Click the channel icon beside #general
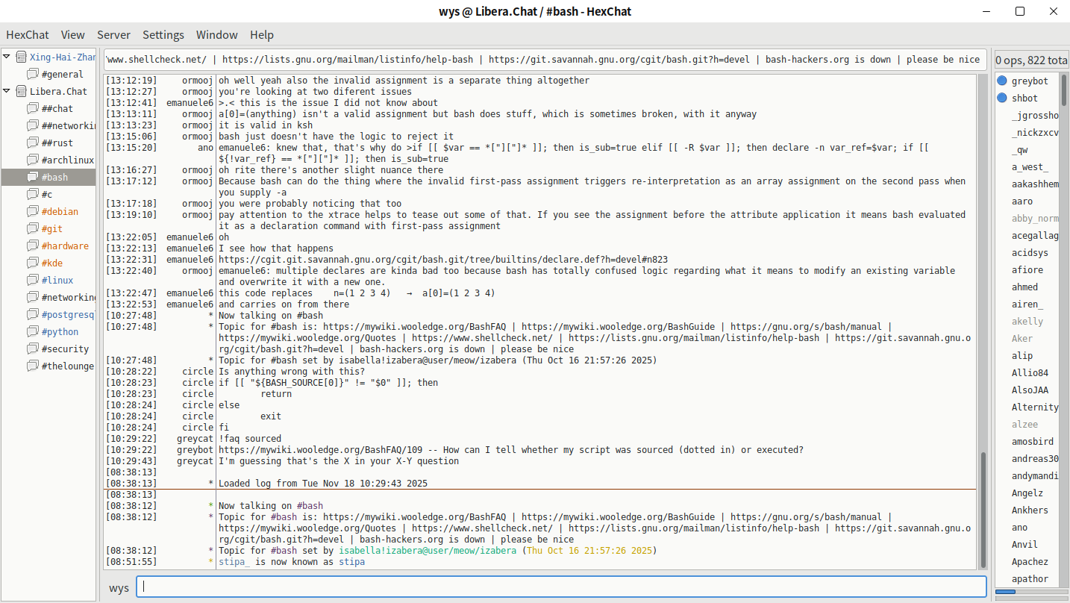This screenshot has height=603, width=1070. (32, 75)
